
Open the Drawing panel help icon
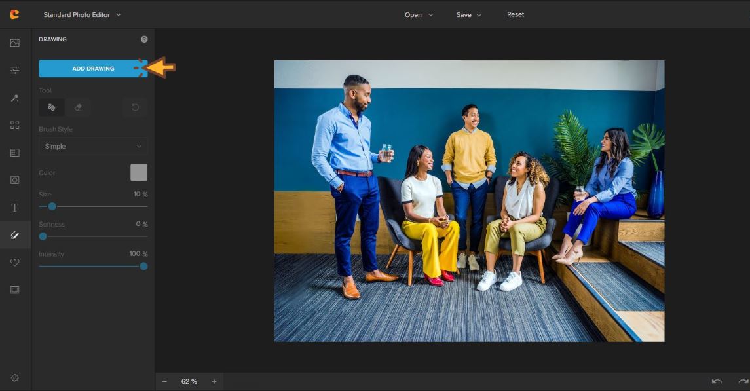pos(144,39)
